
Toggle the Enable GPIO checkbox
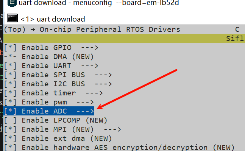click(x=10, y=48)
